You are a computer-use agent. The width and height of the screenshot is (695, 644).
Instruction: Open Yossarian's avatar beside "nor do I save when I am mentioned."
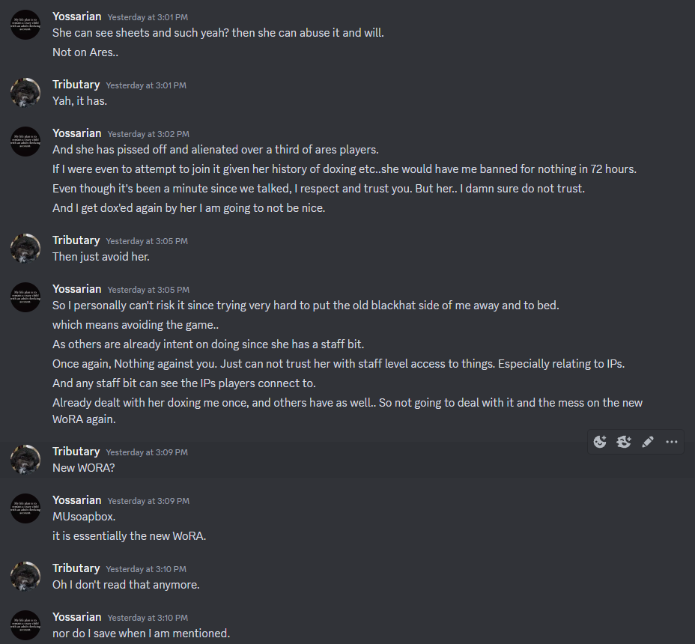click(25, 625)
